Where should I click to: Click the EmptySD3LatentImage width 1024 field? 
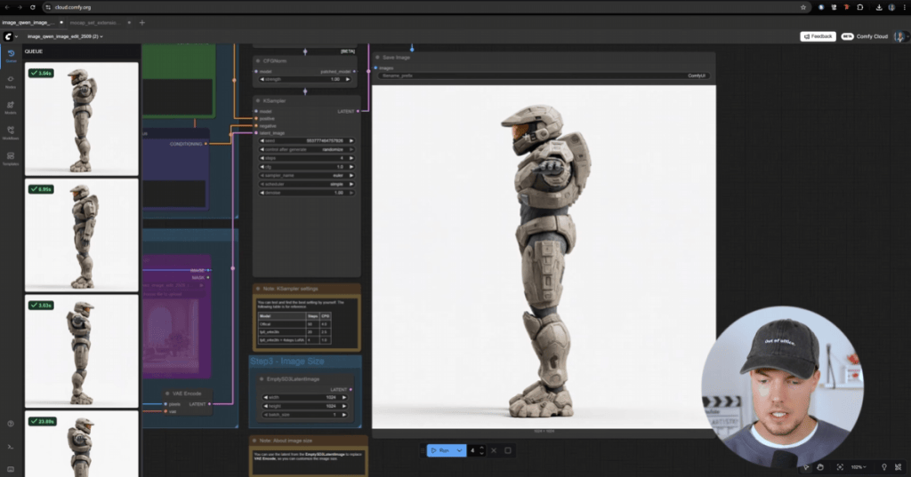pos(305,398)
